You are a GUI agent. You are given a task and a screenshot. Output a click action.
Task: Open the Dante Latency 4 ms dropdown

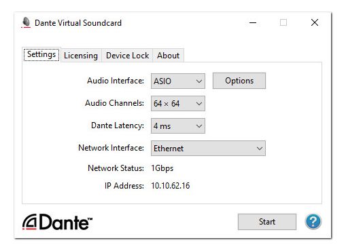click(178, 126)
